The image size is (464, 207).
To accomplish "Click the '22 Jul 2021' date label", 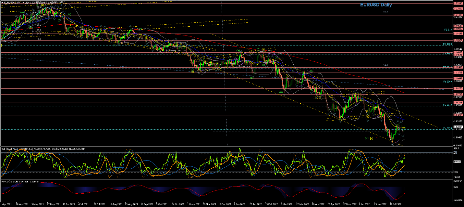I will pos(99,205).
